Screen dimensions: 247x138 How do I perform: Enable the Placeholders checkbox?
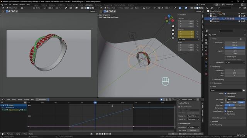[x=225, y=114]
